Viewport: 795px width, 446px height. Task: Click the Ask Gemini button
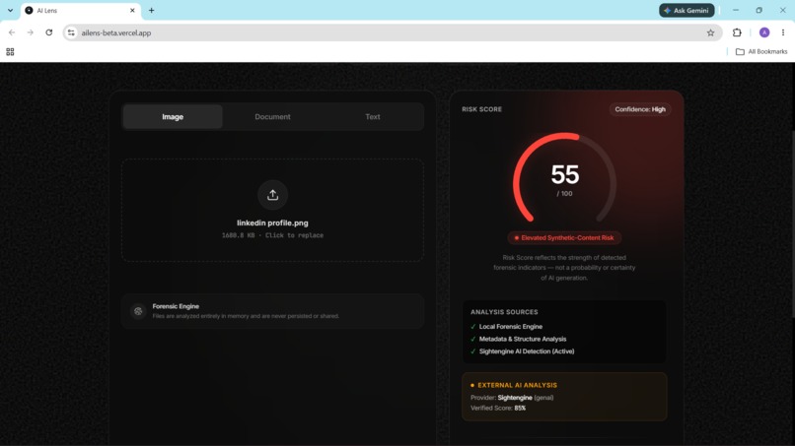(687, 10)
